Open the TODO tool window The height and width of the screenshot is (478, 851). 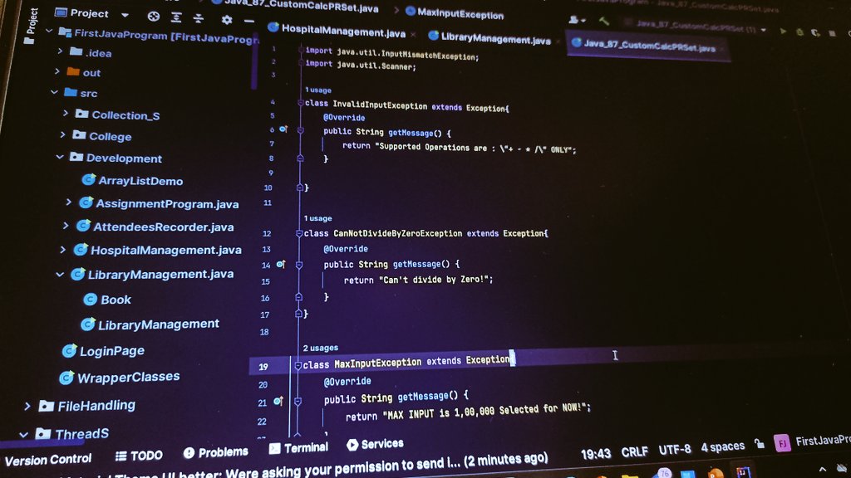139,456
